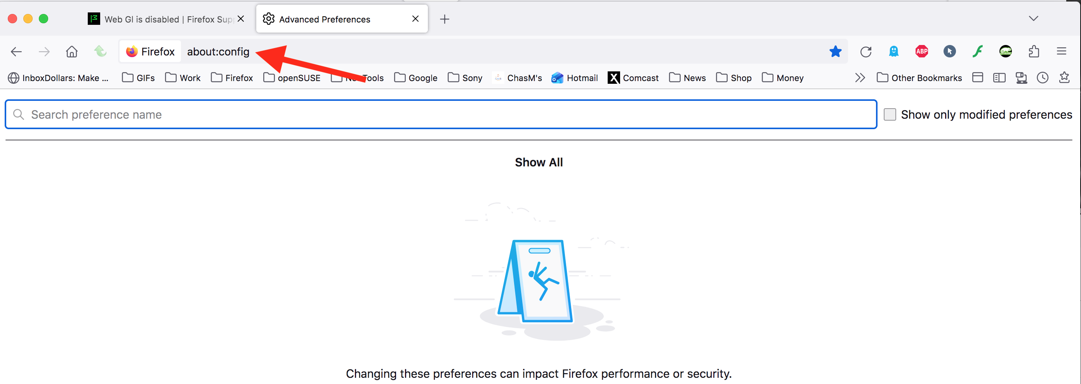This screenshot has width=1081, height=384.
Task: Open the Firefox hamburger application menu
Action: (1061, 52)
